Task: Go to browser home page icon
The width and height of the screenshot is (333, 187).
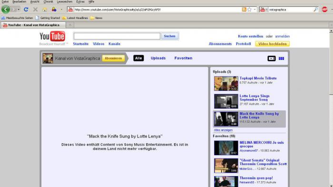Action: [x=45, y=10]
